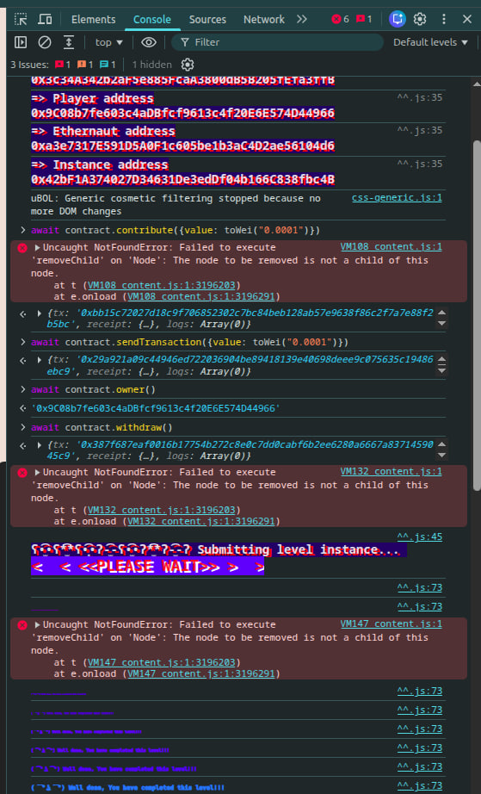Click VM108 content.js:1:3196203 stack link
The width and height of the screenshot is (481, 794).
pyautogui.click(x=163, y=284)
